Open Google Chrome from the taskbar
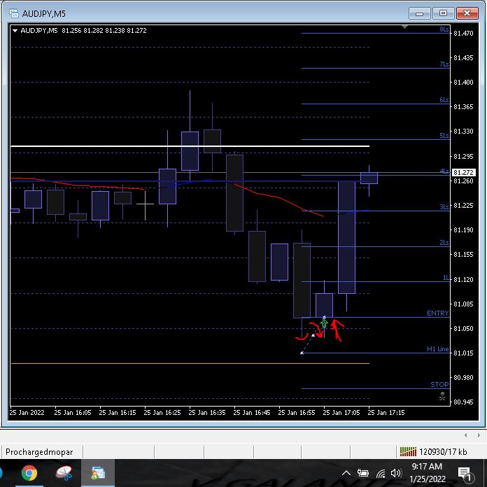 [x=29, y=473]
